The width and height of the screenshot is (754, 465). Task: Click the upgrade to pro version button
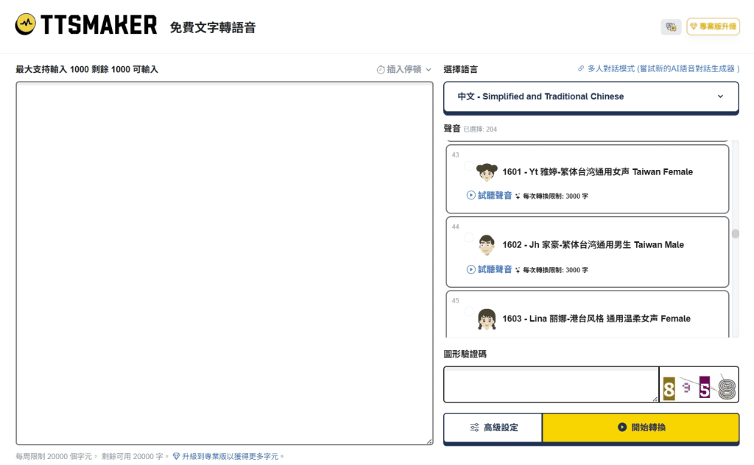tap(713, 26)
